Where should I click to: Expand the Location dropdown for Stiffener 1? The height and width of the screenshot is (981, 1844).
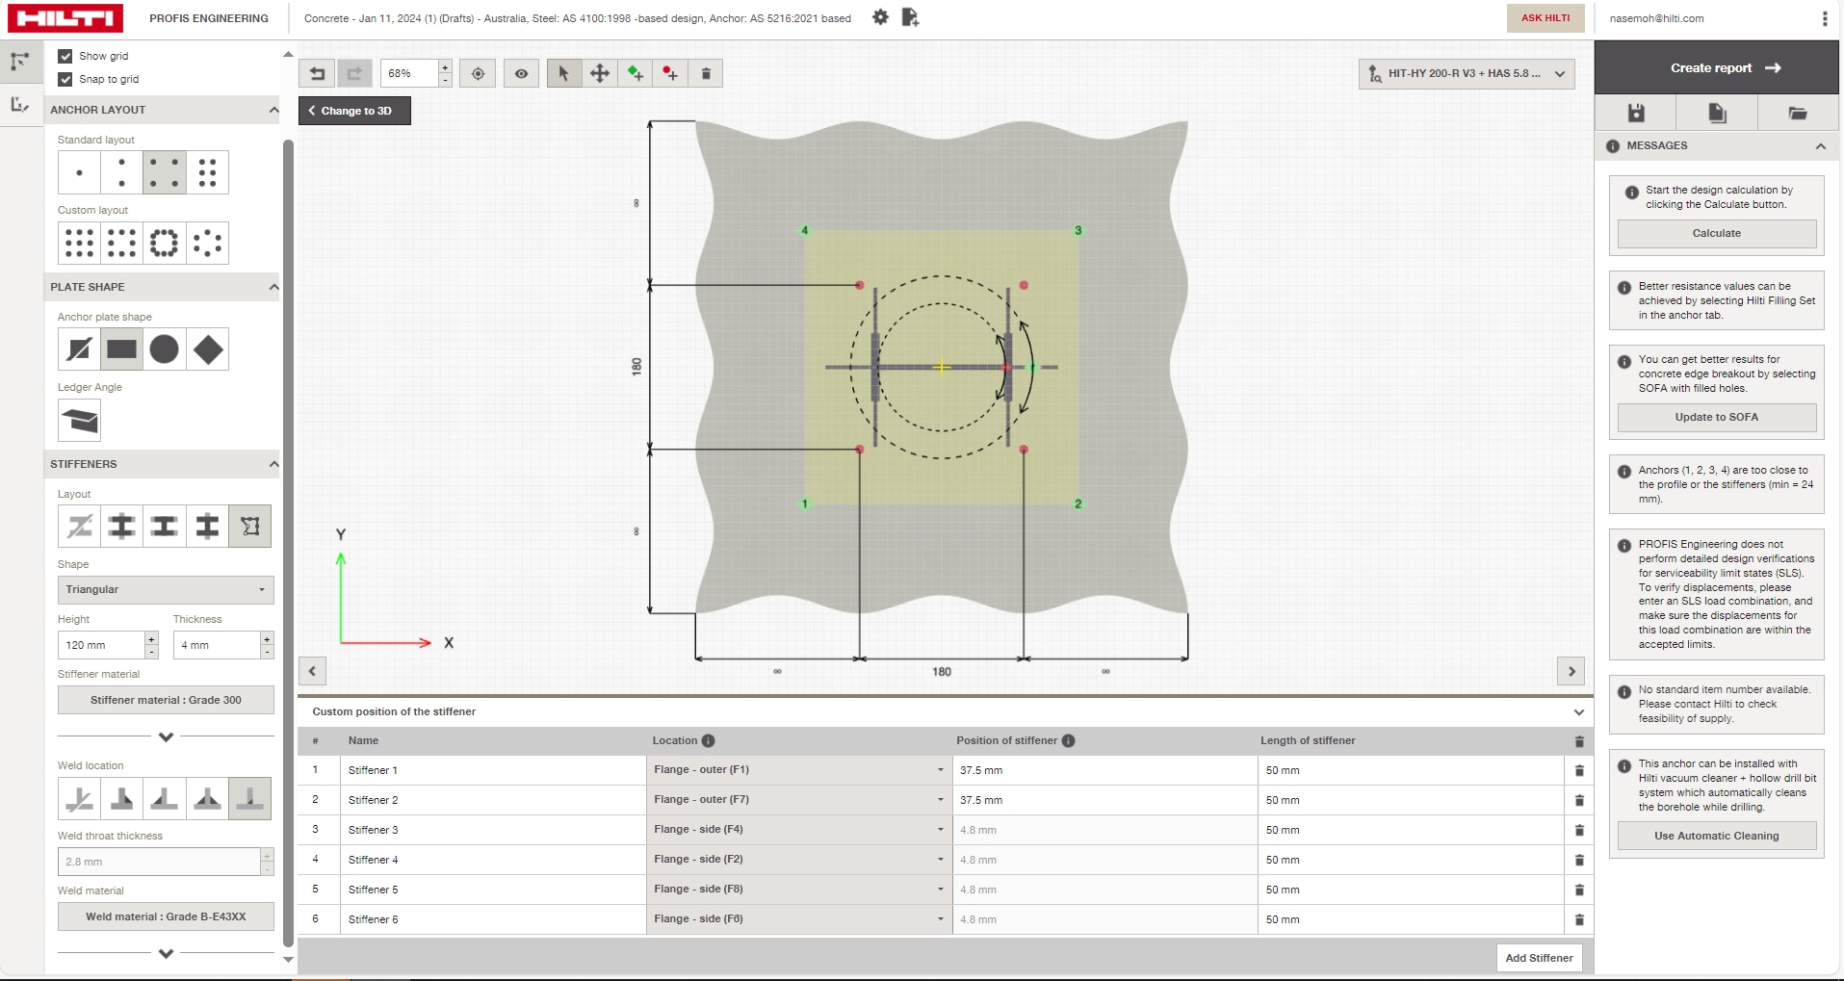938,770
